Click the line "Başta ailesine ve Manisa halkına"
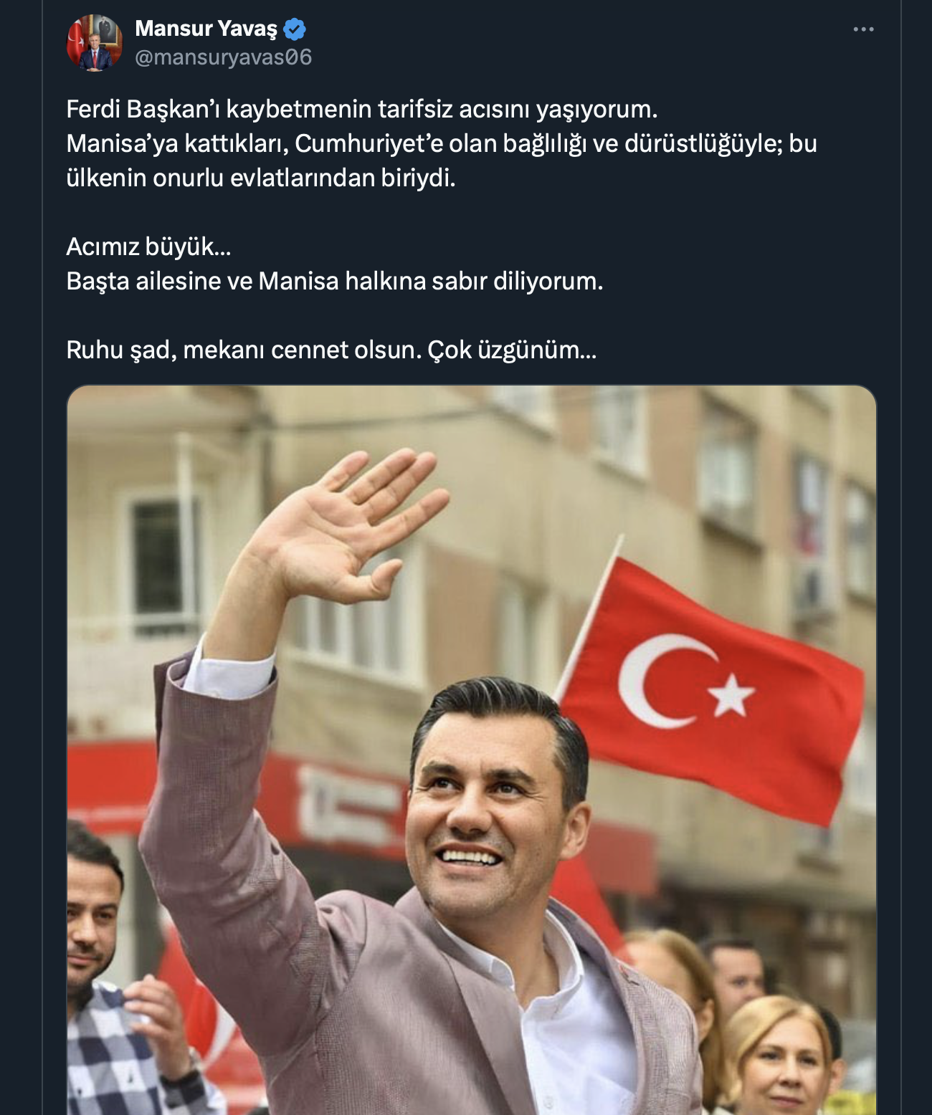 pyautogui.click(x=335, y=282)
